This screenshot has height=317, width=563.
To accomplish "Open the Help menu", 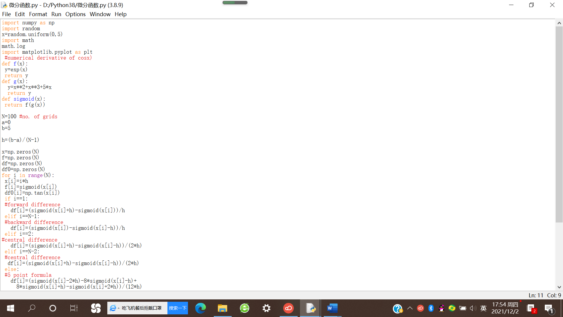I will point(121,14).
